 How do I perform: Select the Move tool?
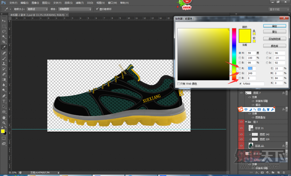coord(4,21)
